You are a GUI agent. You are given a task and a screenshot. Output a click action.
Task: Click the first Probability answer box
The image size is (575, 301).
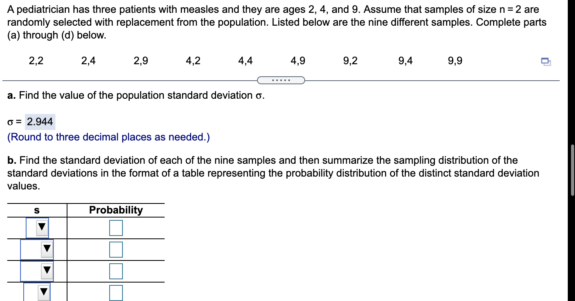pyautogui.click(x=116, y=227)
